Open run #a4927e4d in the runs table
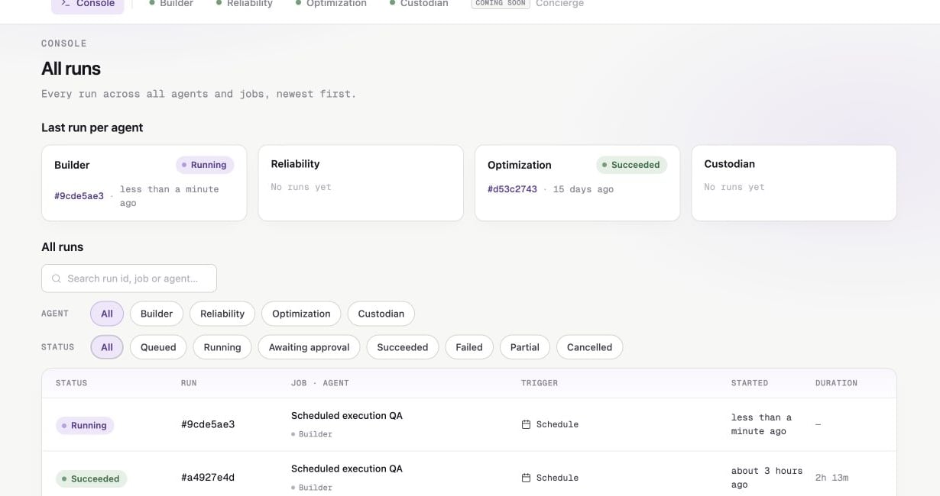Screen dimensions: 940x496 208,478
